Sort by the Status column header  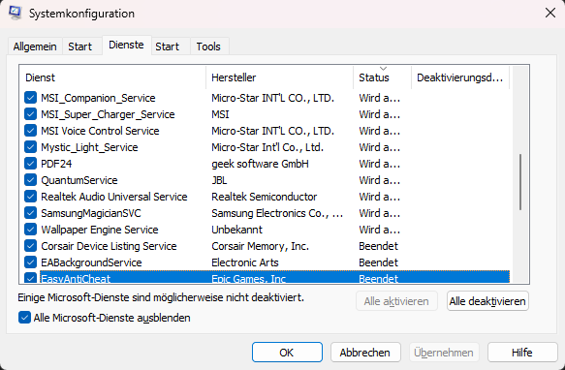pos(382,77)
